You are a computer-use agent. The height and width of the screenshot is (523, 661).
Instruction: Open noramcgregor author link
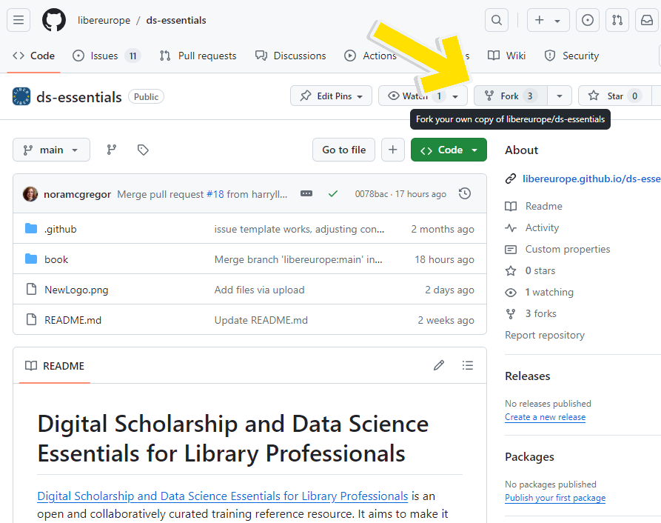click(x=77, y=194)
